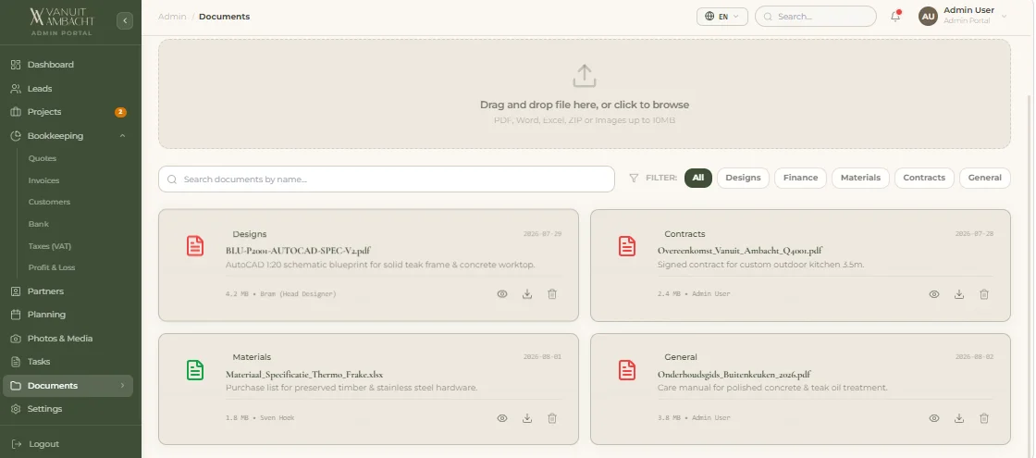Click the Bram (Head Designer) uploader text
This screenshot has height=458, width=1036.
pyautogui.click(x=298, y=294)
